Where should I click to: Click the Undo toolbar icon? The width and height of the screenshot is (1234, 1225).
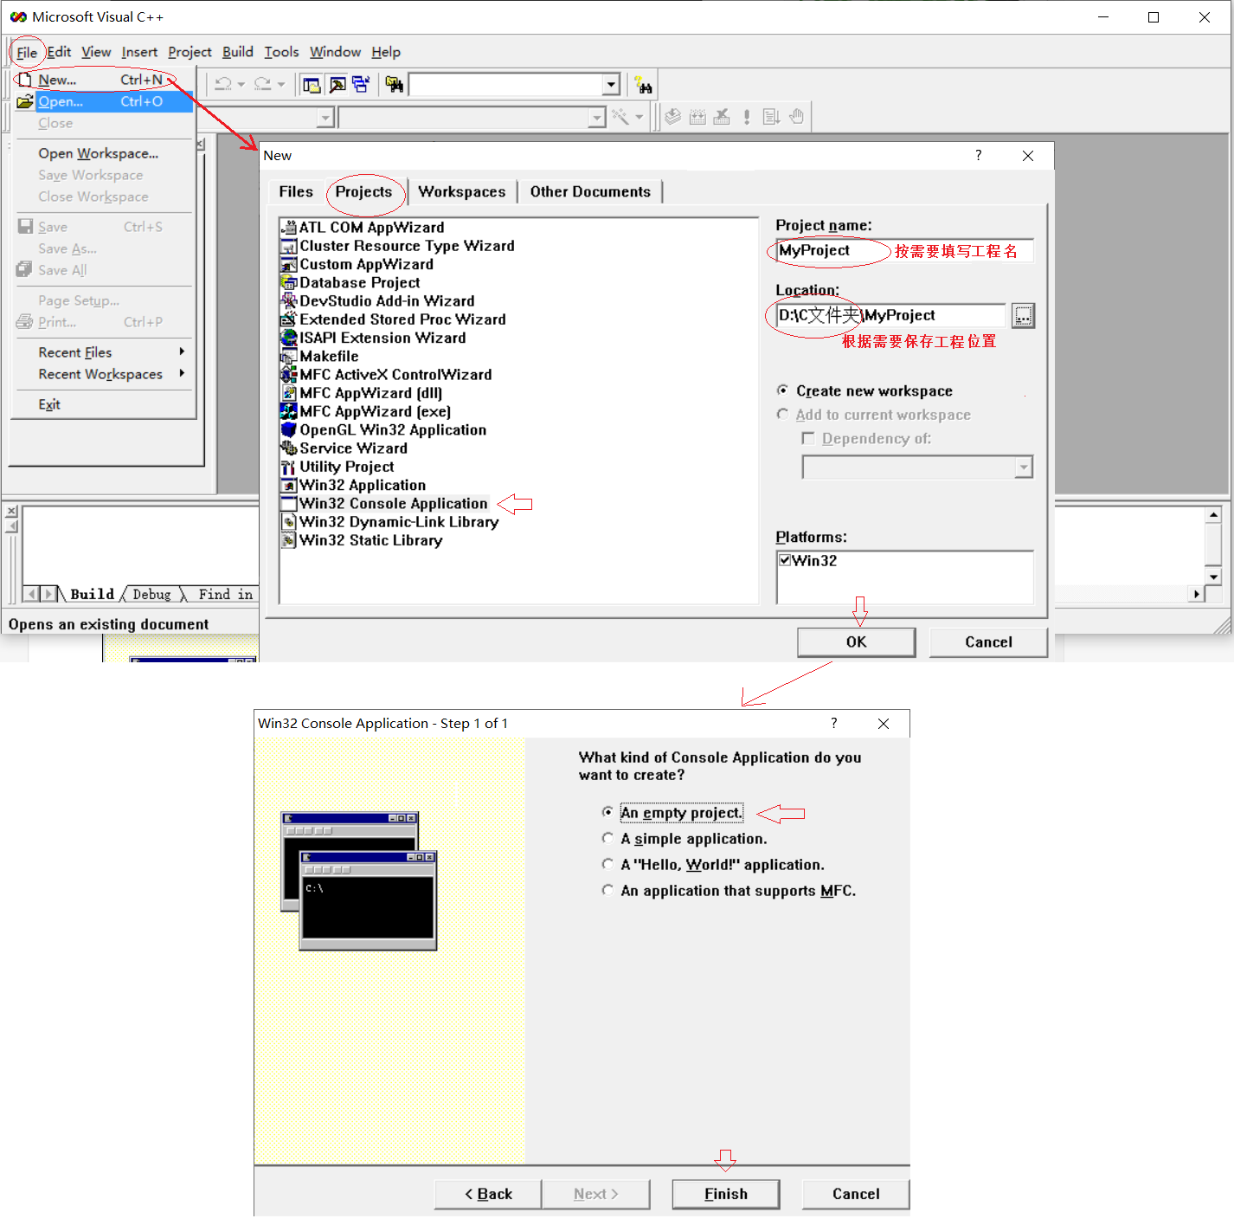coord(223,84)
